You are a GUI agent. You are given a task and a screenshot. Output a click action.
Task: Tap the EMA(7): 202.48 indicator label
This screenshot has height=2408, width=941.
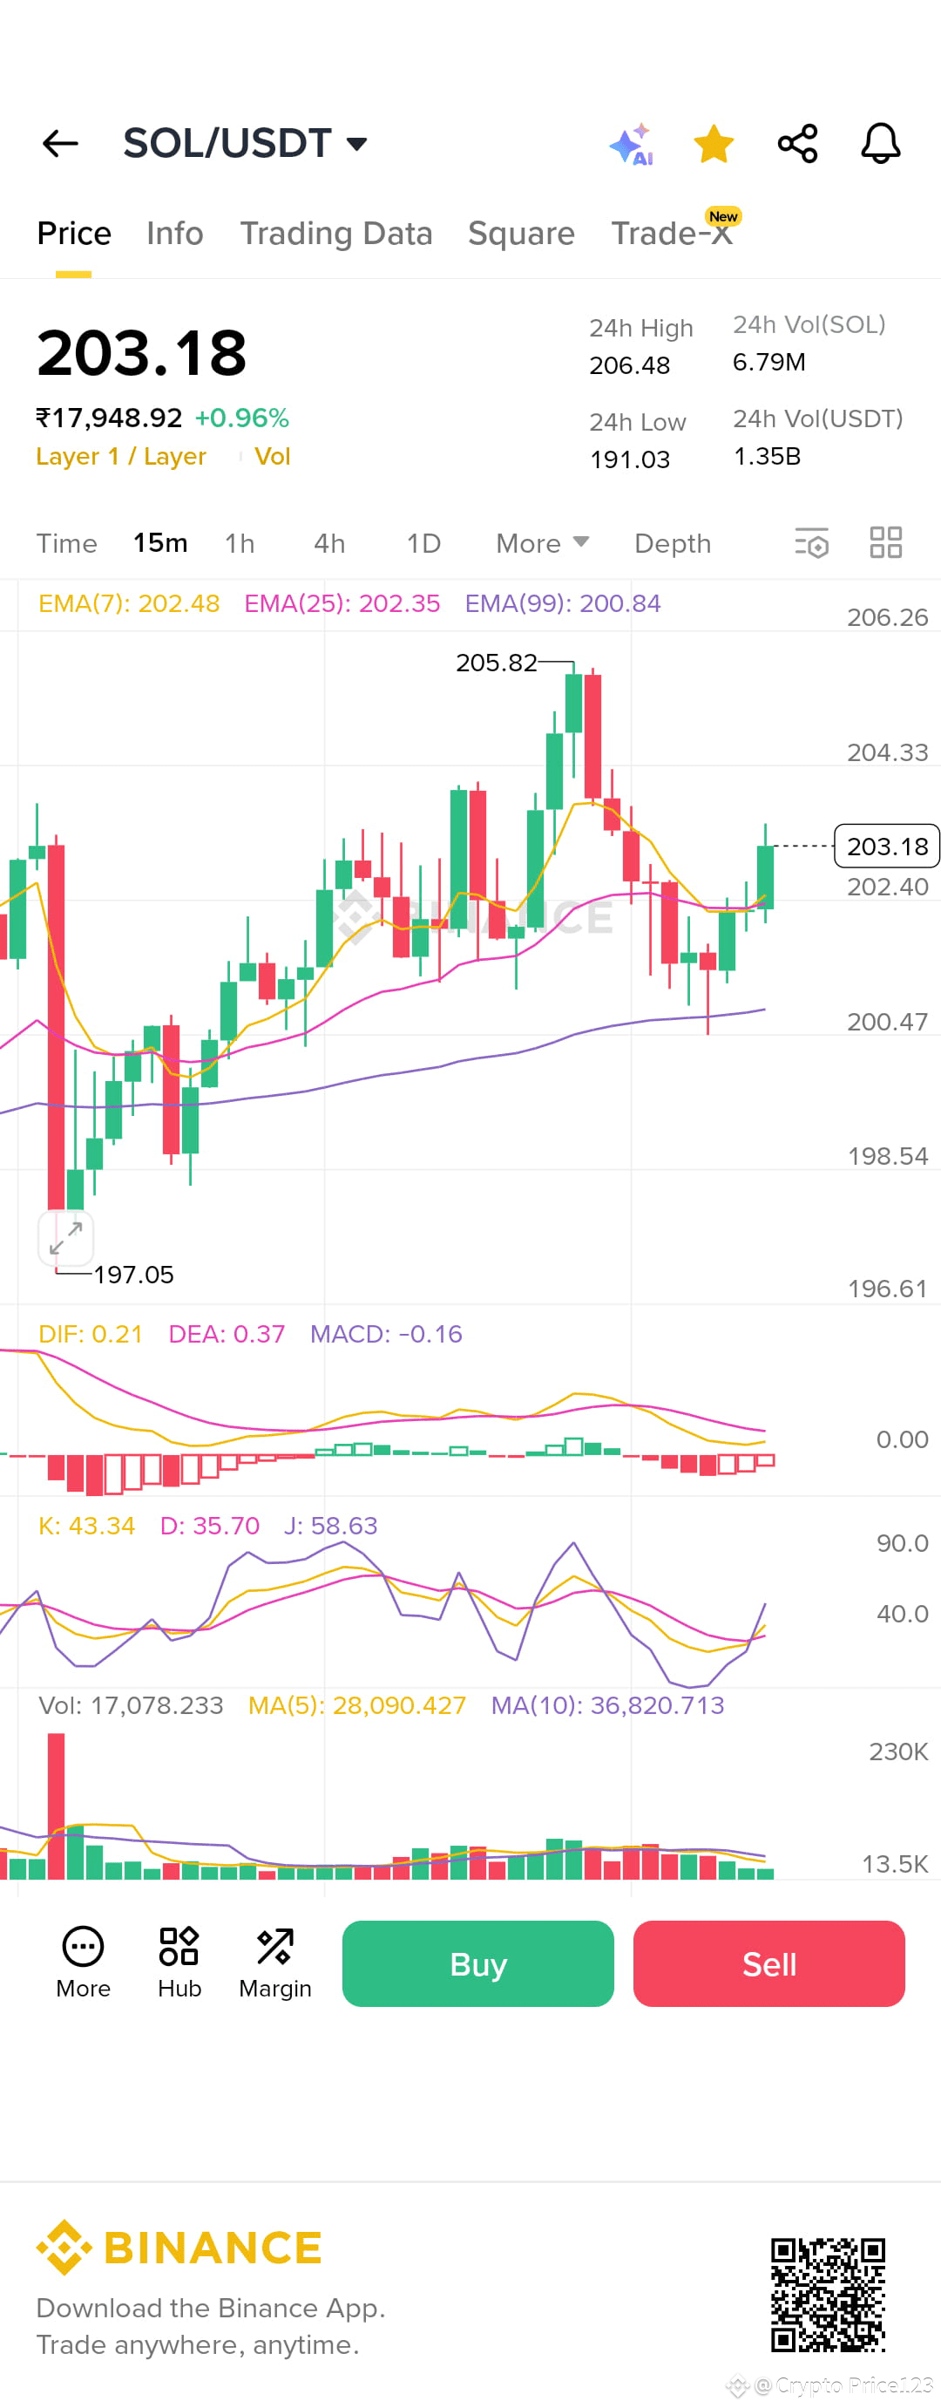tap(129, 604)
